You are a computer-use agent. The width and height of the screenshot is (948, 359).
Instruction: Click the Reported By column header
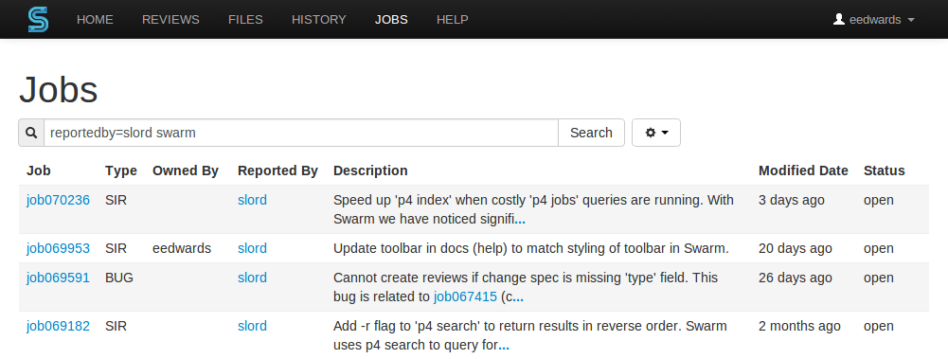pos(277,171)
